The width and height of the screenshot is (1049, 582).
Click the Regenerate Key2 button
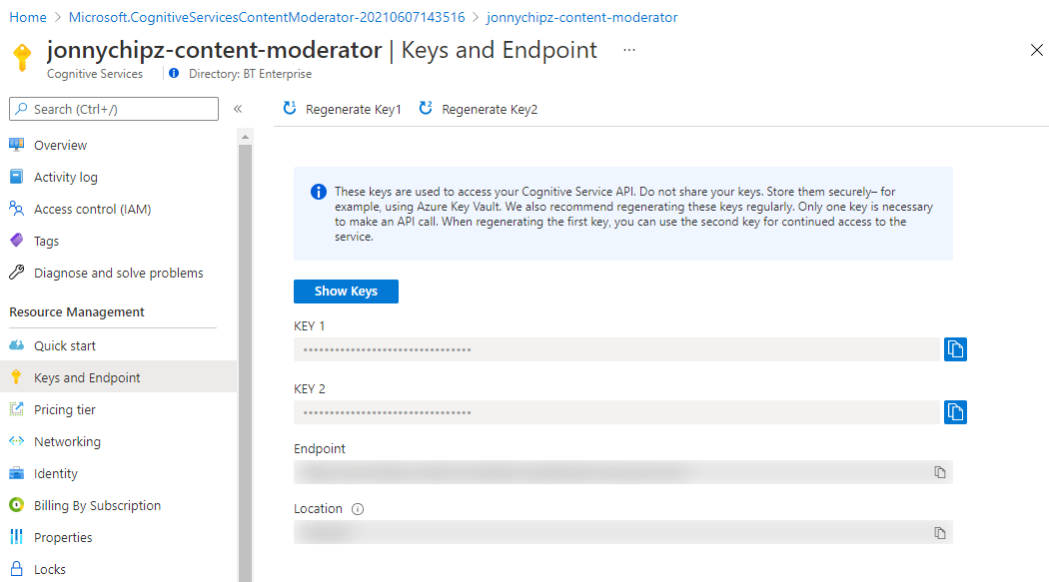[479, 110]
